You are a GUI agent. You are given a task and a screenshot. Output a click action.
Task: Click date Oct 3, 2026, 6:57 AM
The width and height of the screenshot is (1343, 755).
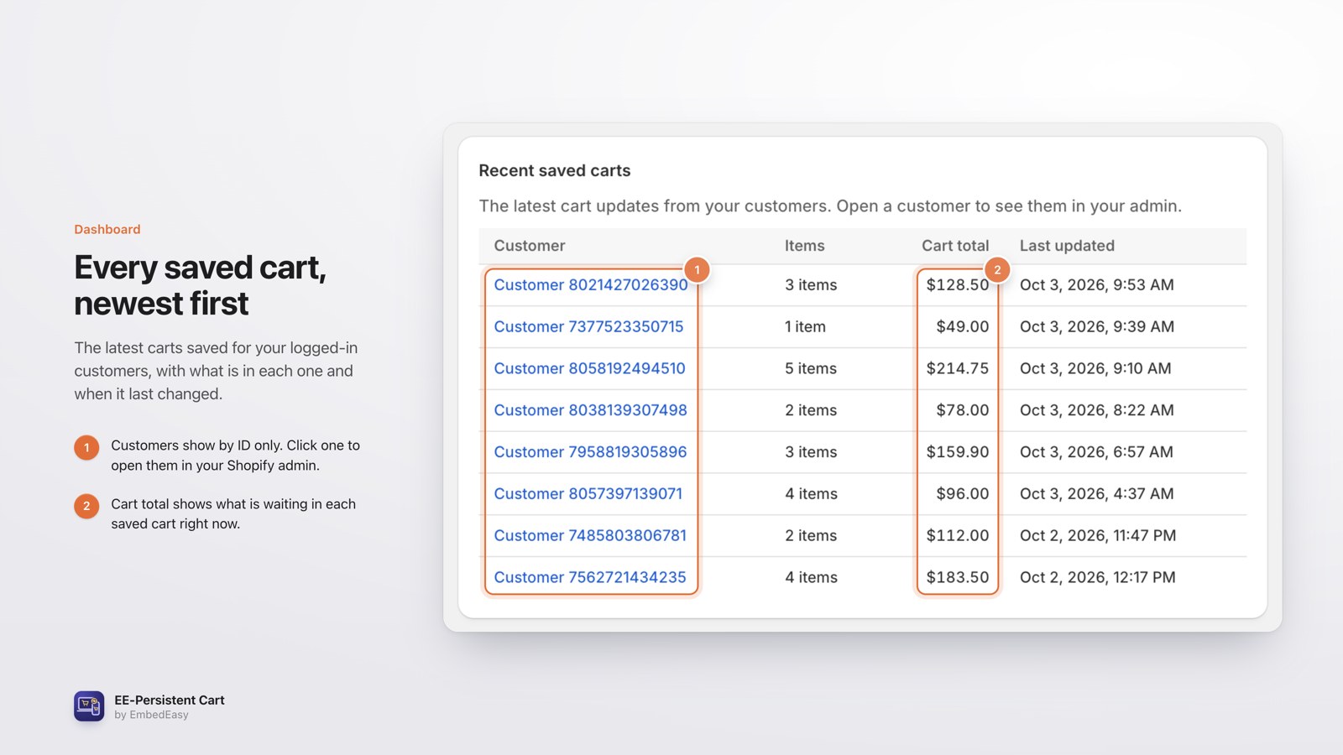click(x=1096, y=452)
